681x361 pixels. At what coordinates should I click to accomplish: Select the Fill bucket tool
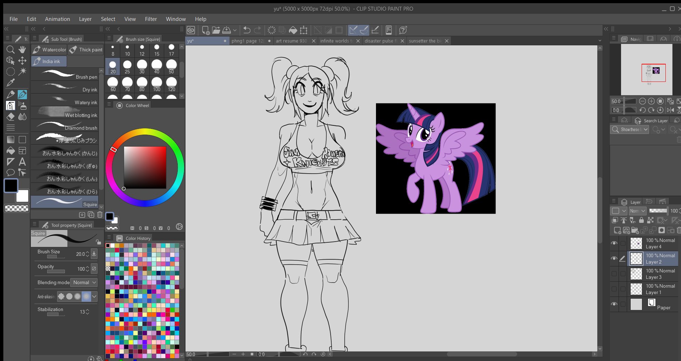[x=10, y=151]
